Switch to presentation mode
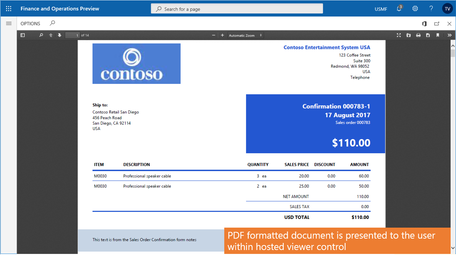 point(399,35)
